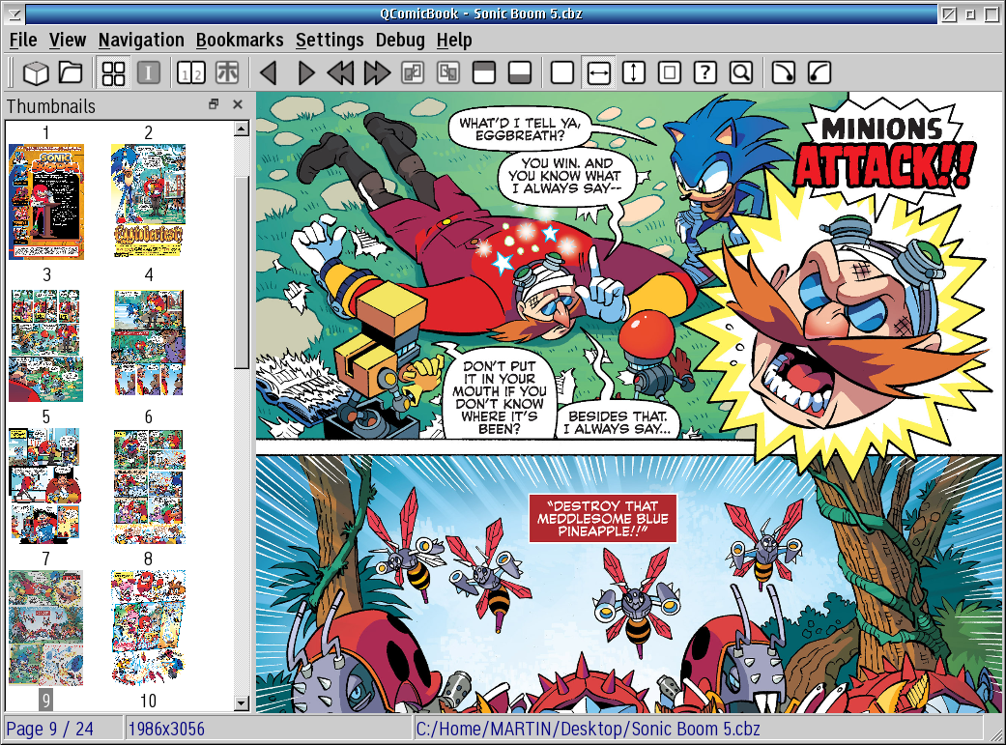Click the open archive cube icon
The image size is (1006, 745).
(36, 72)
